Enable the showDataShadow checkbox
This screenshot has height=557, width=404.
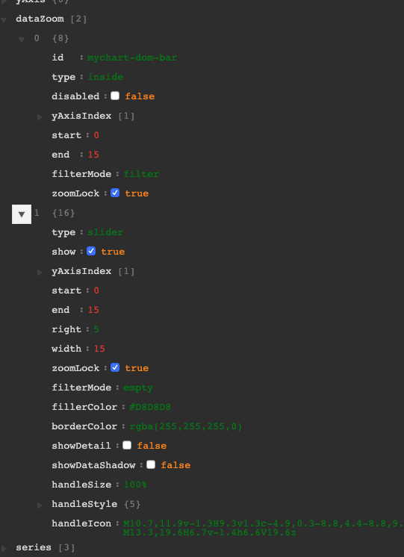pyautogui.click(x=151, y=464)
